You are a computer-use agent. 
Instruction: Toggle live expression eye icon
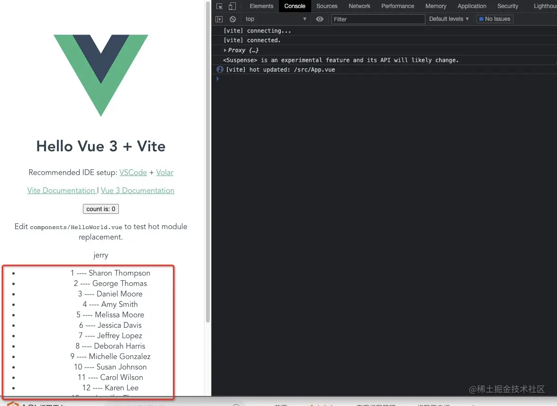pos(320,19)
